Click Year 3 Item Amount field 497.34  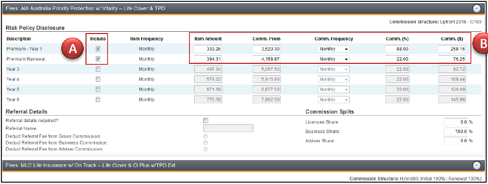click(x=208, y=69)
